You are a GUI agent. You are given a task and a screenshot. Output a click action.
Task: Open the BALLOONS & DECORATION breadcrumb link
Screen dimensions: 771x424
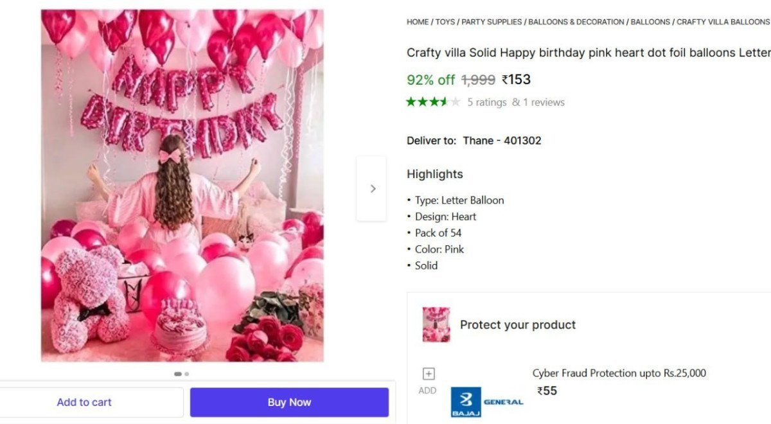pyautogui.click(x=575, y=21)
